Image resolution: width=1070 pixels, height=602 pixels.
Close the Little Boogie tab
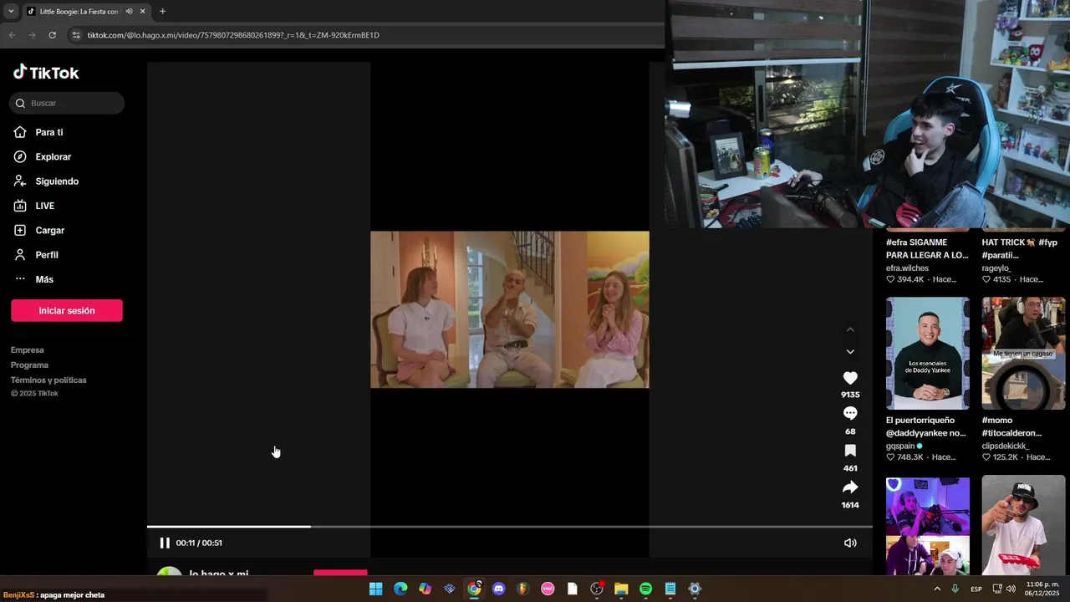(142, 12)
